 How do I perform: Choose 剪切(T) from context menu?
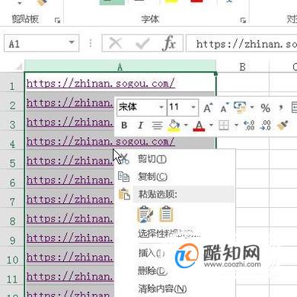pyautogui.click(x=152, y=159)
